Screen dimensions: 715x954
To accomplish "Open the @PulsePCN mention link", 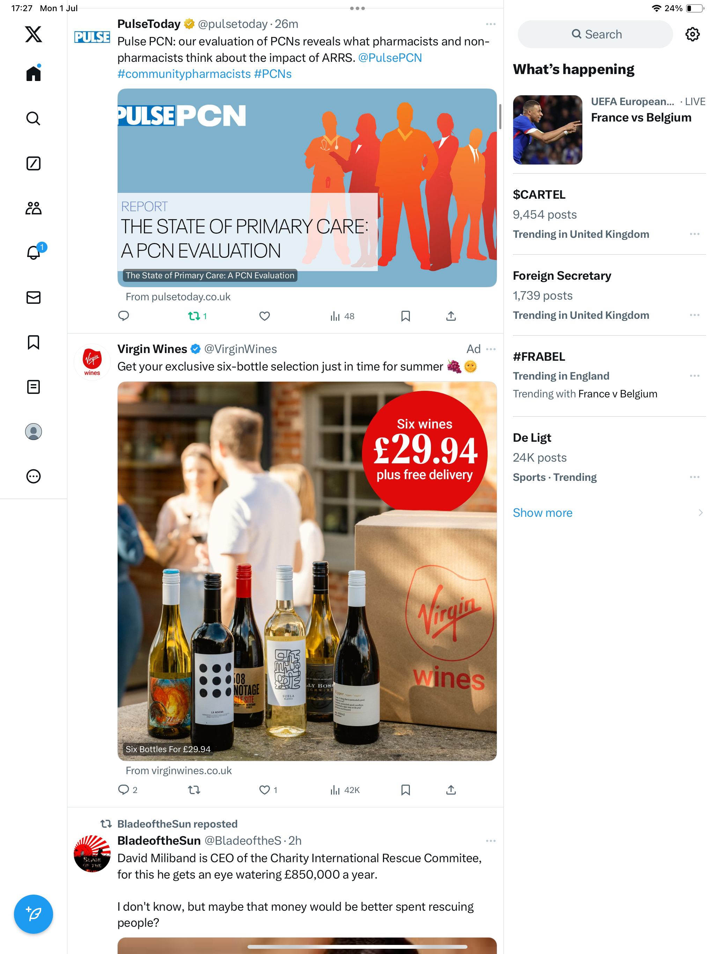I will [390, 58].
